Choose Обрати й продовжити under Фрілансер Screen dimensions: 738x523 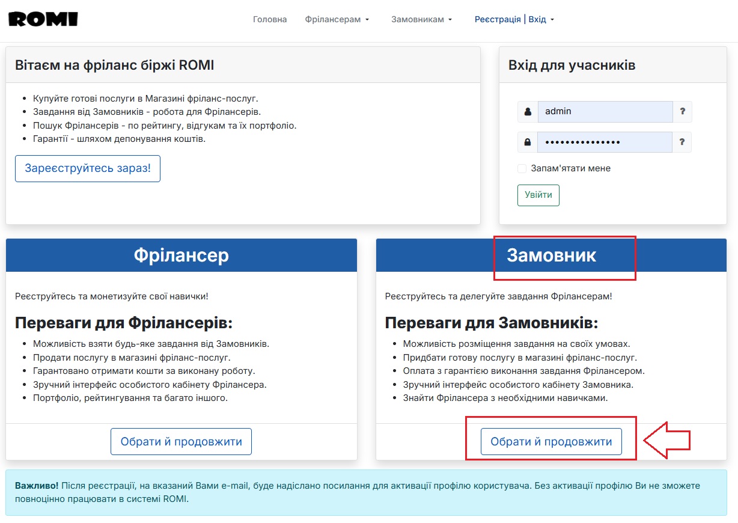(x=181, y=441)
